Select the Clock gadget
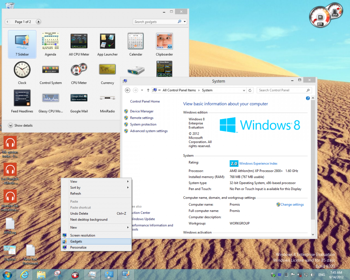Viewport: 350px width, 280px height. click(x=22, y=70)
